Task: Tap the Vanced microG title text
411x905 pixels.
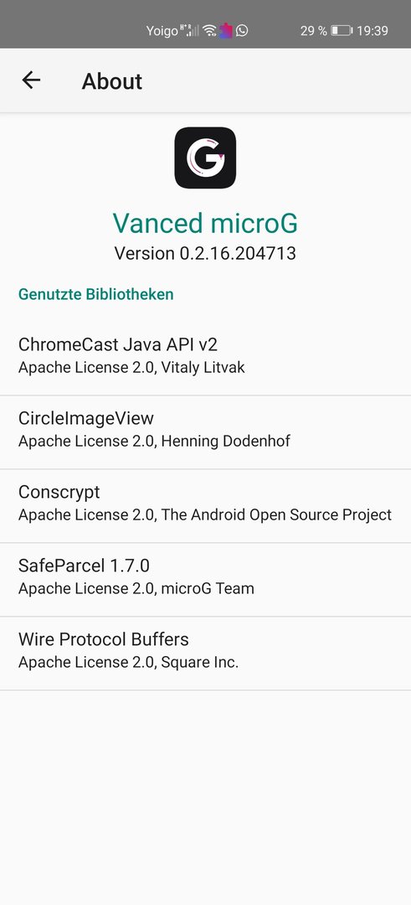Action: (205, 223)
